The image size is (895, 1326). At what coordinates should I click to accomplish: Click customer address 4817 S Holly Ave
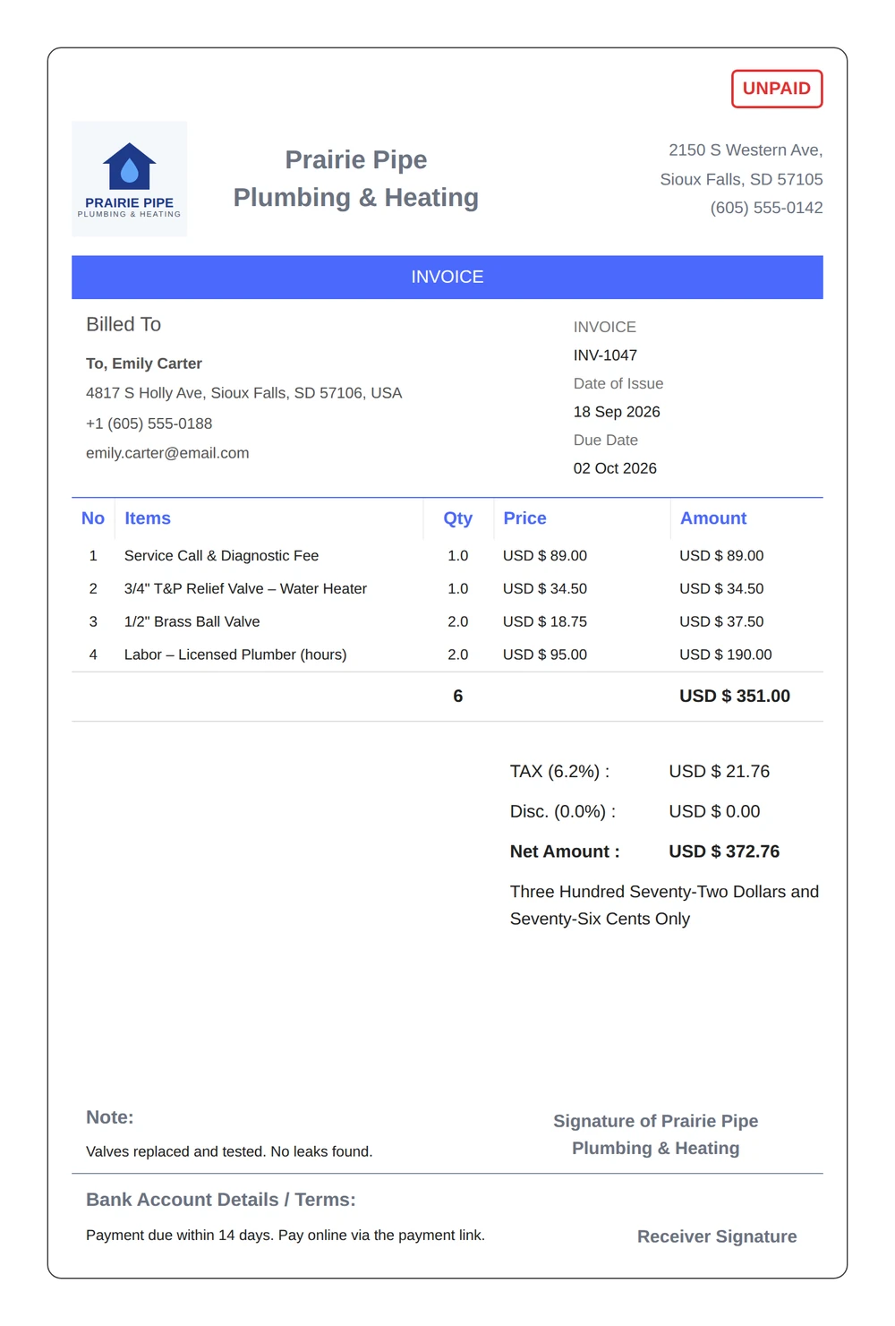point(243,393)
